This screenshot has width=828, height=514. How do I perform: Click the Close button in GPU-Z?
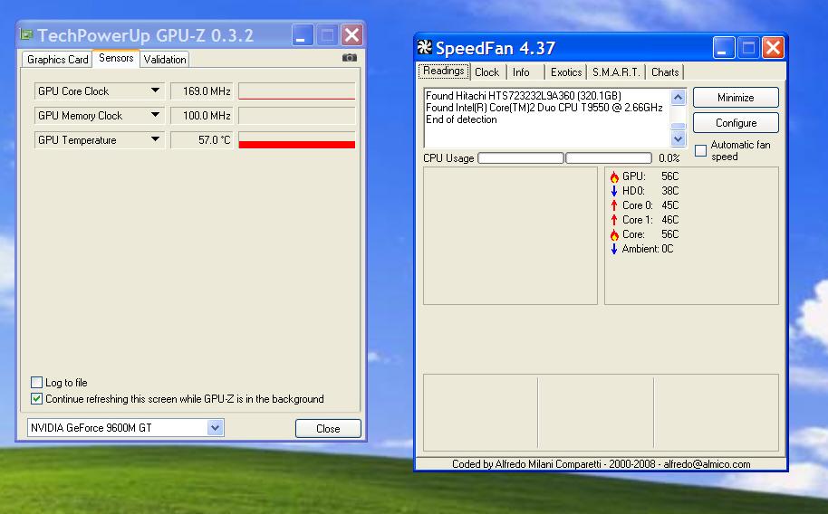[x=328, y=429]
